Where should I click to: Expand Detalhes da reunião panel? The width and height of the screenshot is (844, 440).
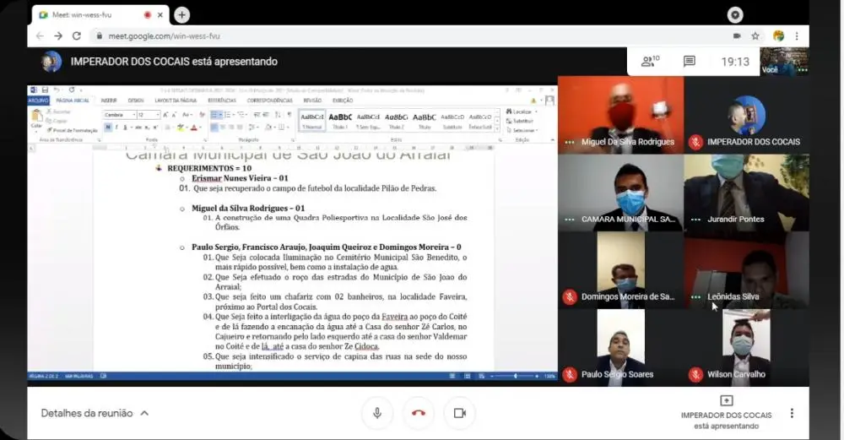[95, 413]
